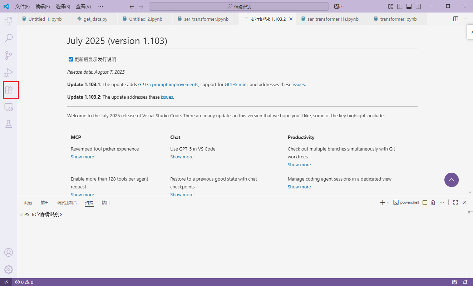Uncheck 更新后显示发行说明 checkbox
The height and width of the screenshot is (286, 473).
[x=71, y=59]
